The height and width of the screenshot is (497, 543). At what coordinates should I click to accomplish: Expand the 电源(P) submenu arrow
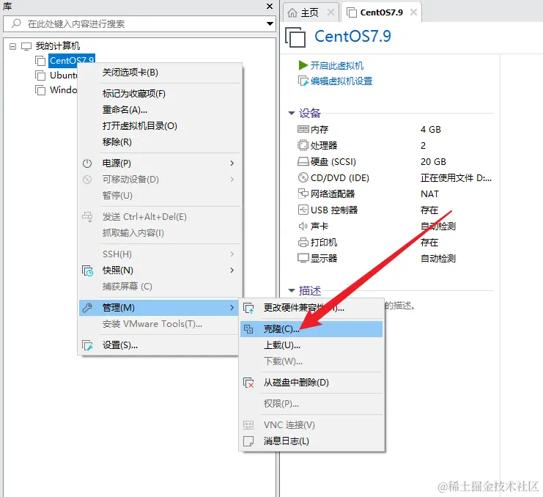(x=232, y=163)
